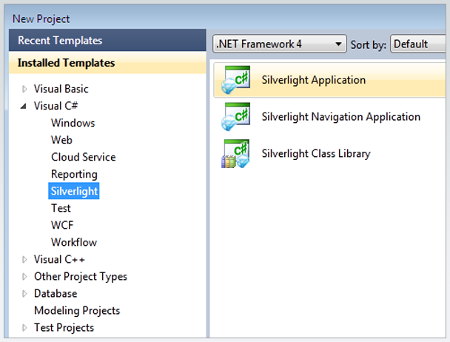The height and width of the screenshot is (342, 450).
Task: Select the Installed Templates section
Action: tap(107, 63)
